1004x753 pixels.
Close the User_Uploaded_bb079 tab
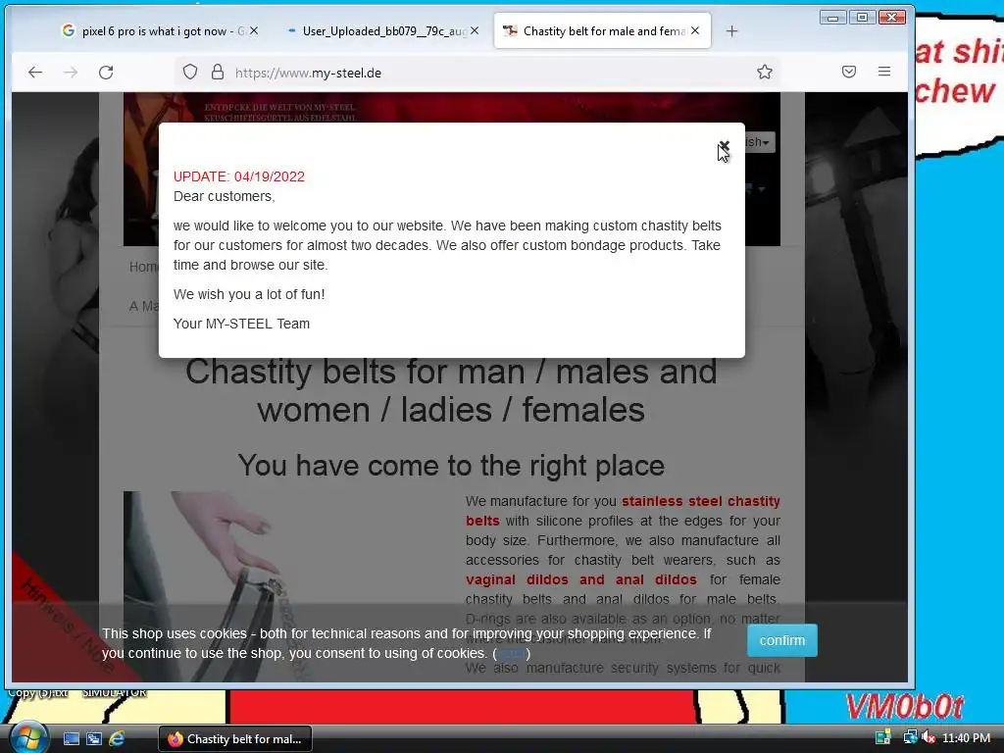pyautogui.click(x=475, y=30)
